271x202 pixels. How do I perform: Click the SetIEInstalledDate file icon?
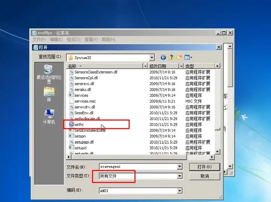pyautogui.click(x=71, y=130)
